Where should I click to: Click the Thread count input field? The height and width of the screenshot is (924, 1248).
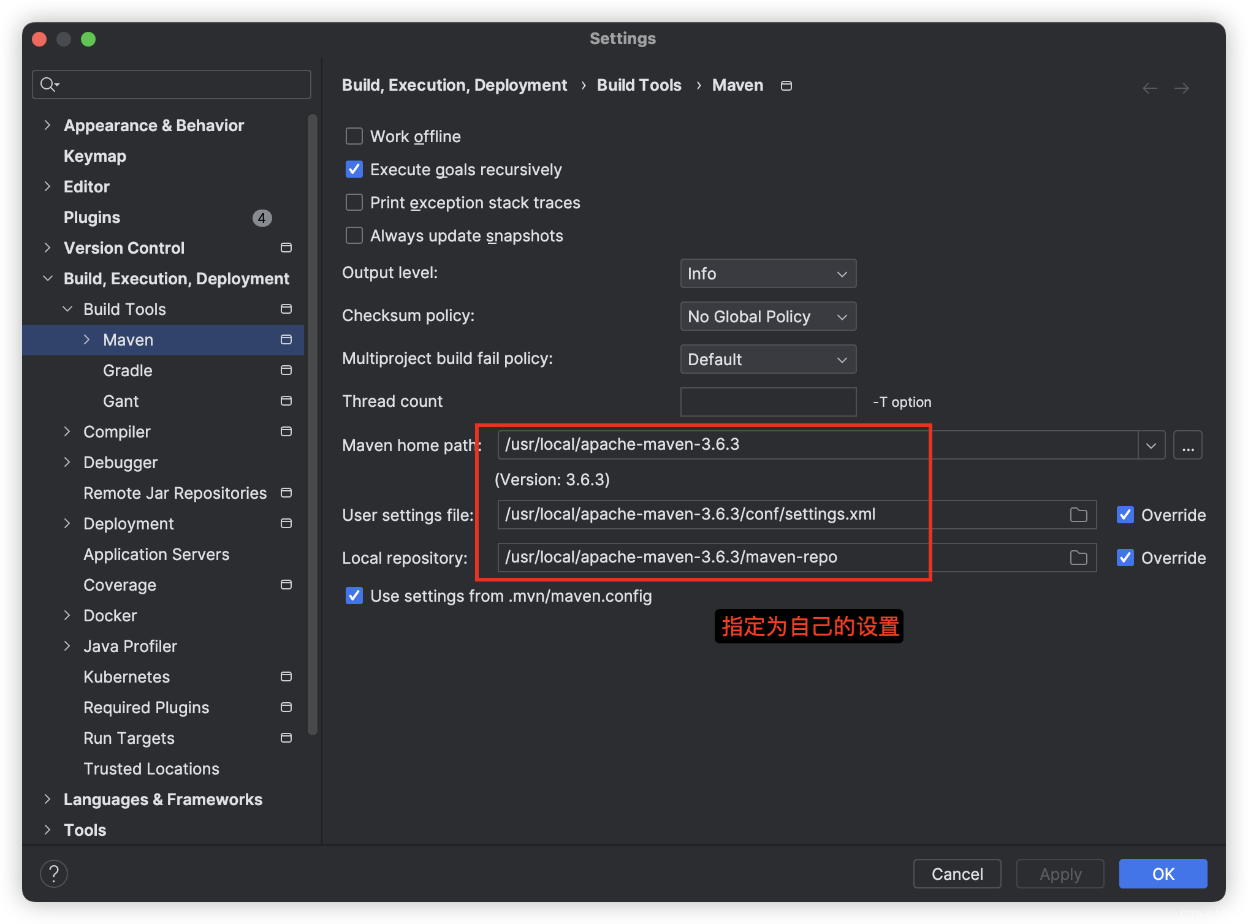click(767, 402)
